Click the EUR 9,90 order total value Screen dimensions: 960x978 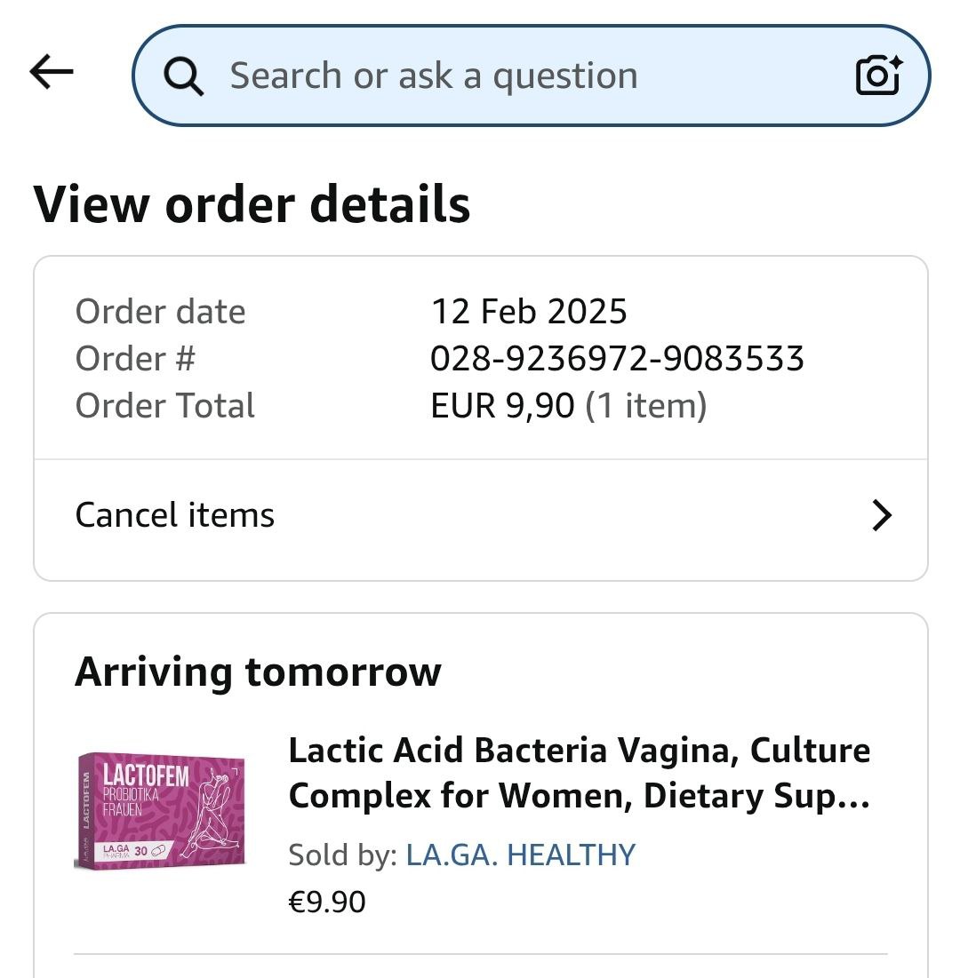(502, 406)
